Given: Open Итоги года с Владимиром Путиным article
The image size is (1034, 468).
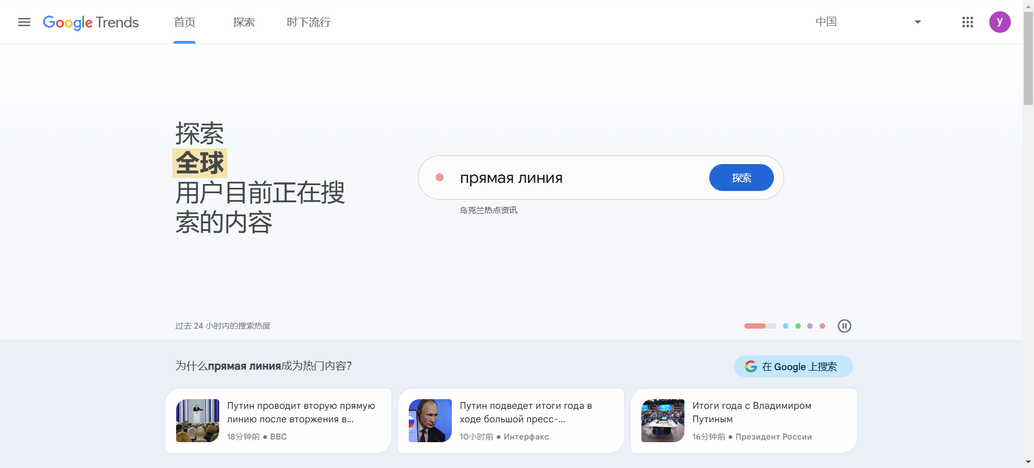Looking at the screenshot, I should click(x=744, y=421).
